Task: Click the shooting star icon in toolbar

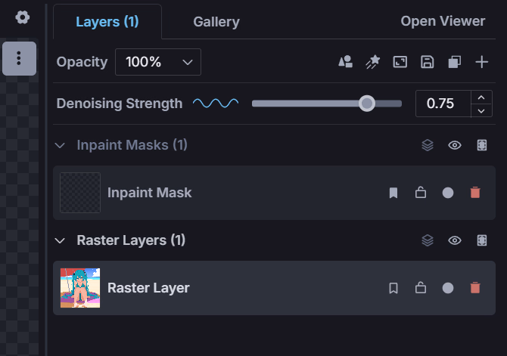Action: pyautogui.click(x=373, y=62)
